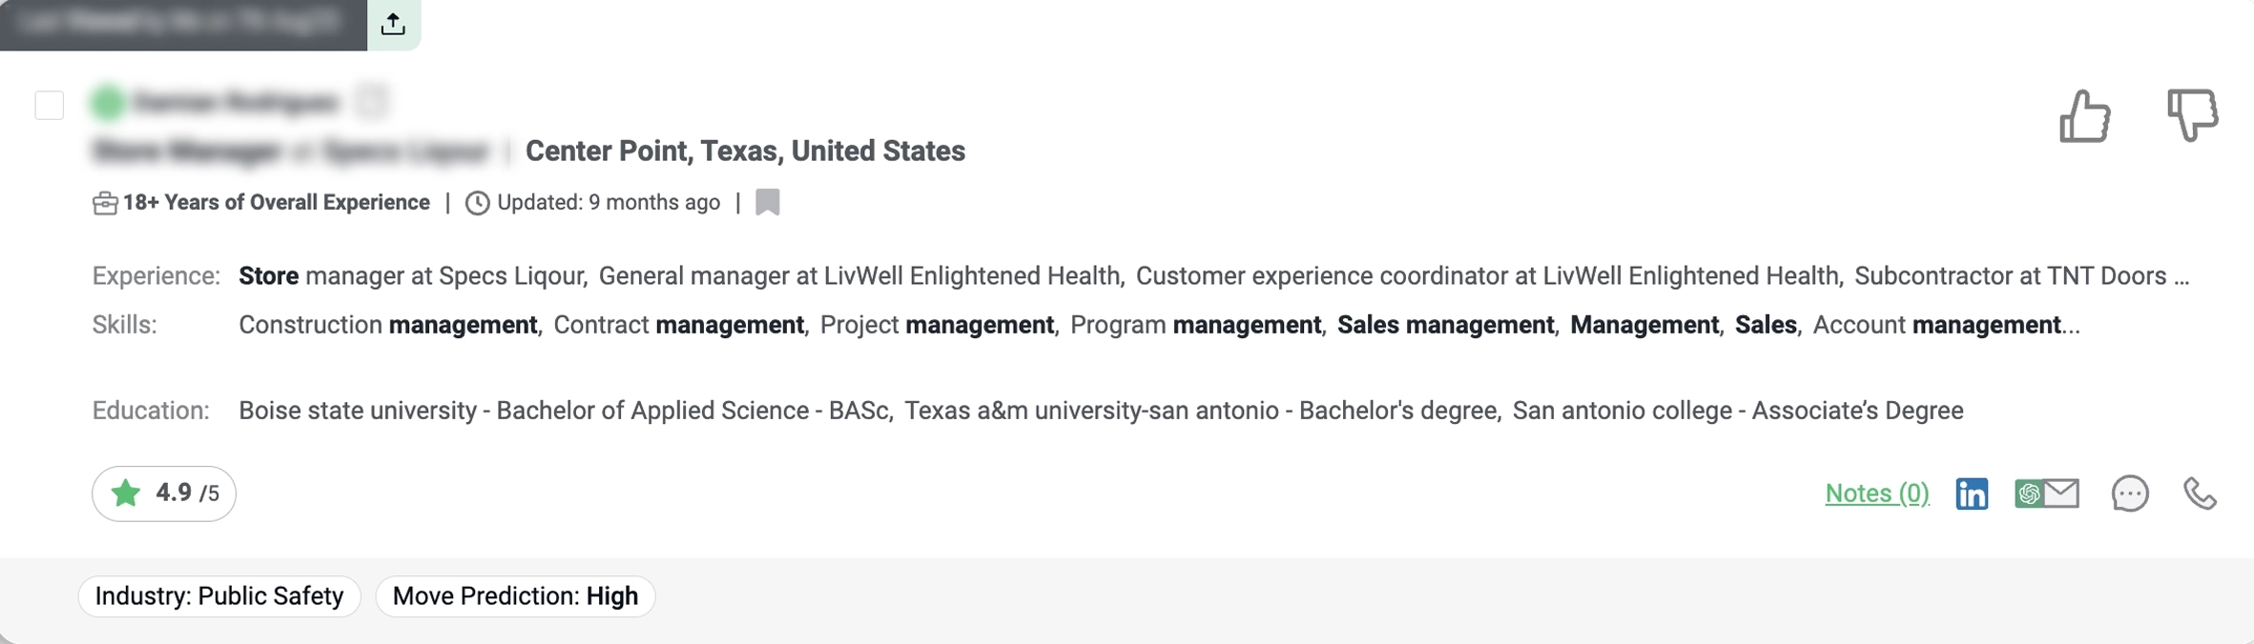This screenshot has width=2254, height=644.
Task: Click the phone call icon
Action: click(2200, 493)
